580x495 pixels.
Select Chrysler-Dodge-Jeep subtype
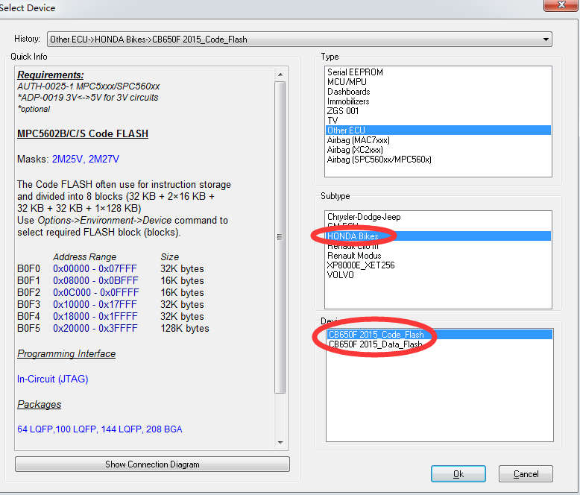[x=364, y=217]
